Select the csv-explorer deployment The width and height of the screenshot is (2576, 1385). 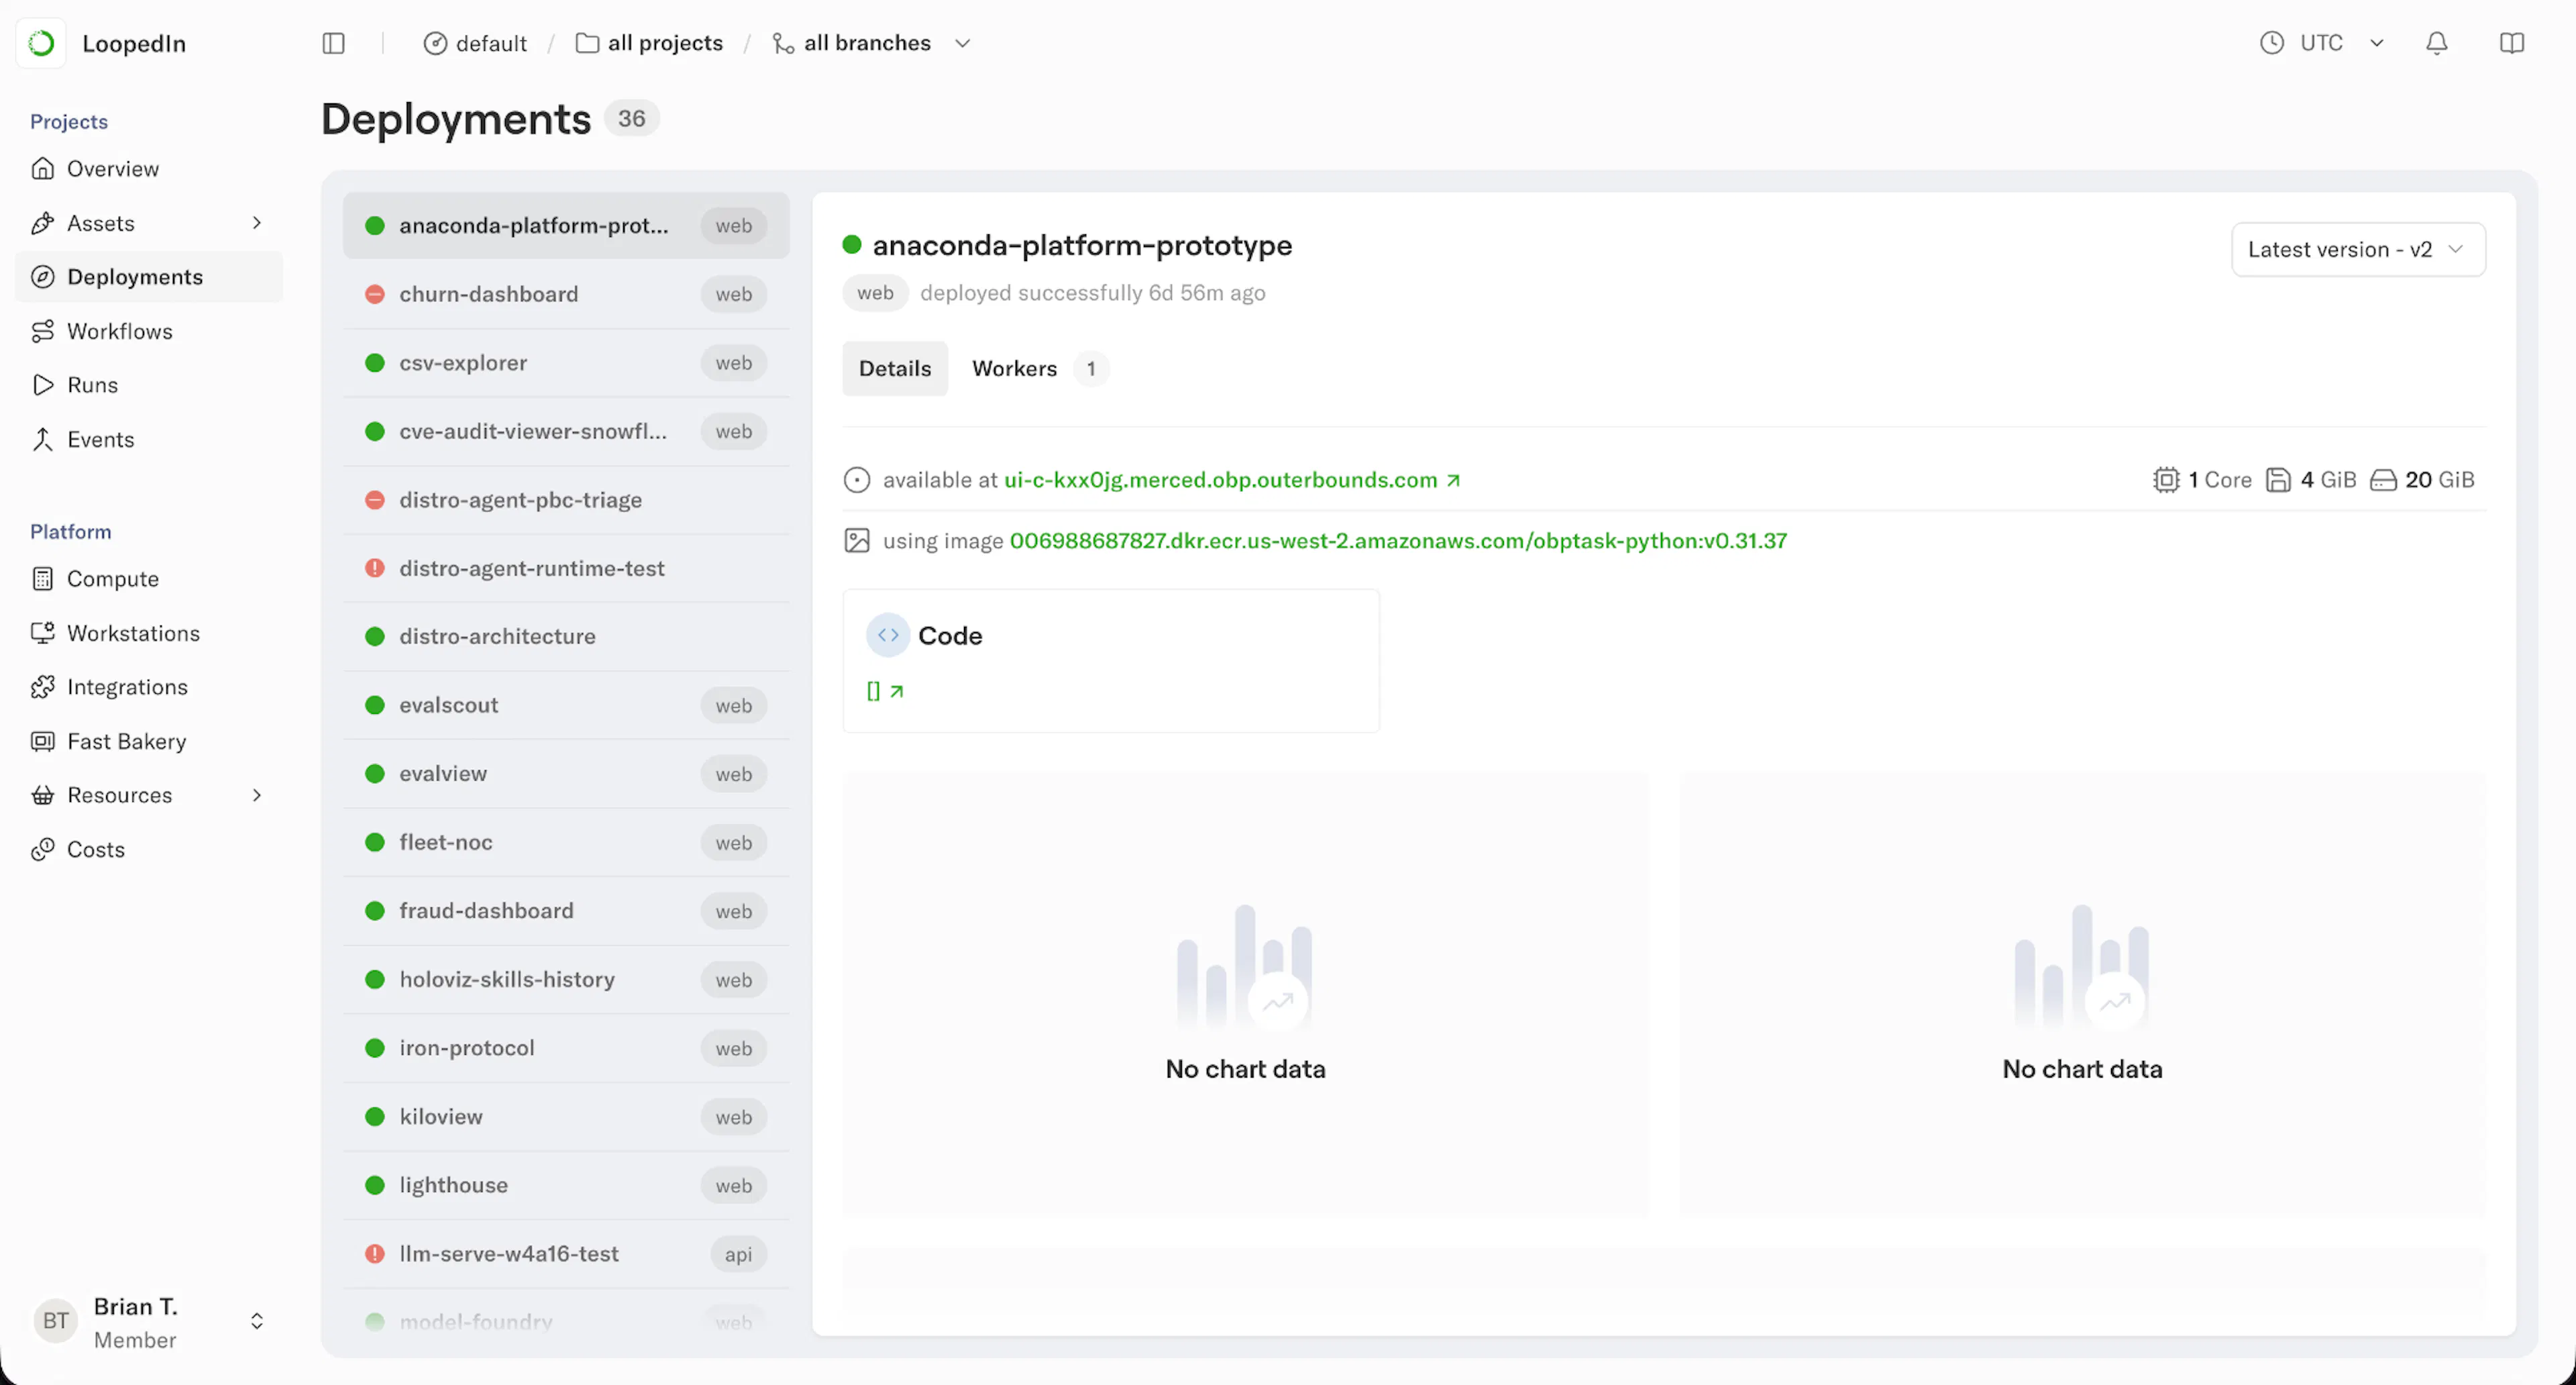coord(566,363)
